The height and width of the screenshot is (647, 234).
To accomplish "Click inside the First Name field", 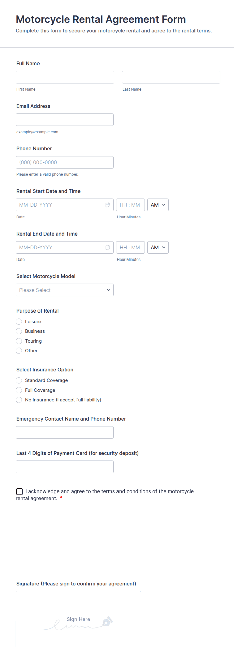I will pyautogui.click(x=65, y=77).
